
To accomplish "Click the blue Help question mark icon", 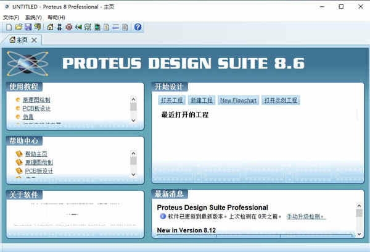I will coord(138,27).
